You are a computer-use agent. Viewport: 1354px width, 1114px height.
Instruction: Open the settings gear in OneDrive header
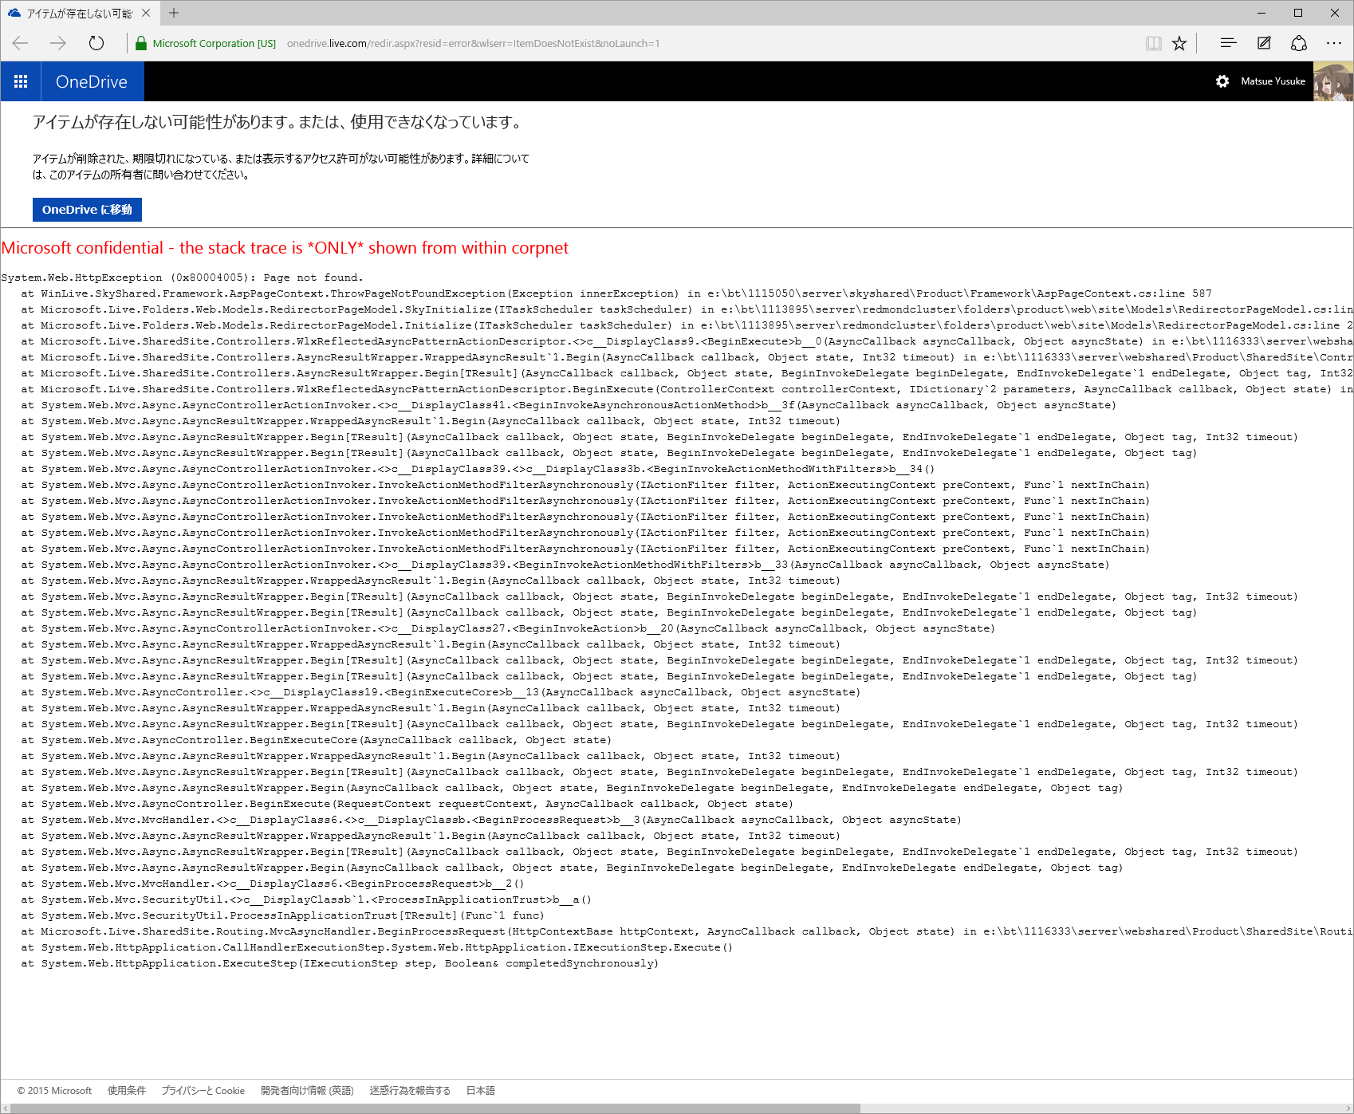pos(1222,81)
